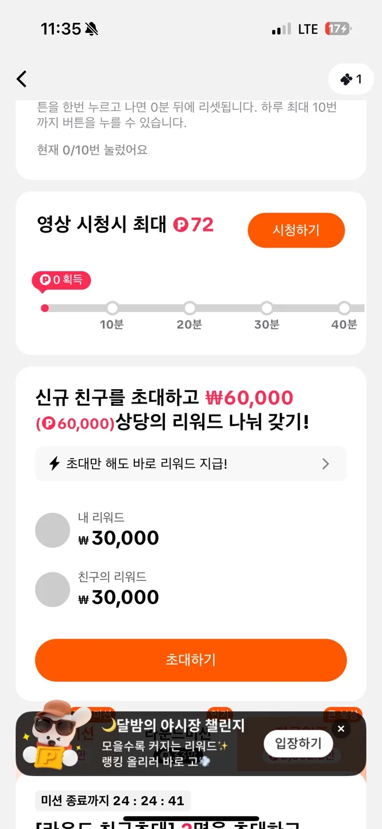Tap the 친구의 리워드 profile avatar circle

pos(52,590)
